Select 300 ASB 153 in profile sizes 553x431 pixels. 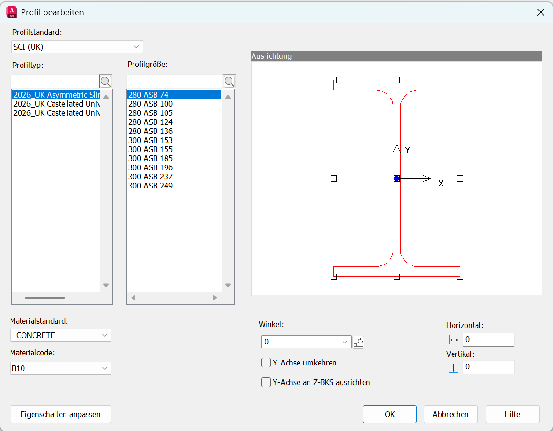click(x=150, y=140)
